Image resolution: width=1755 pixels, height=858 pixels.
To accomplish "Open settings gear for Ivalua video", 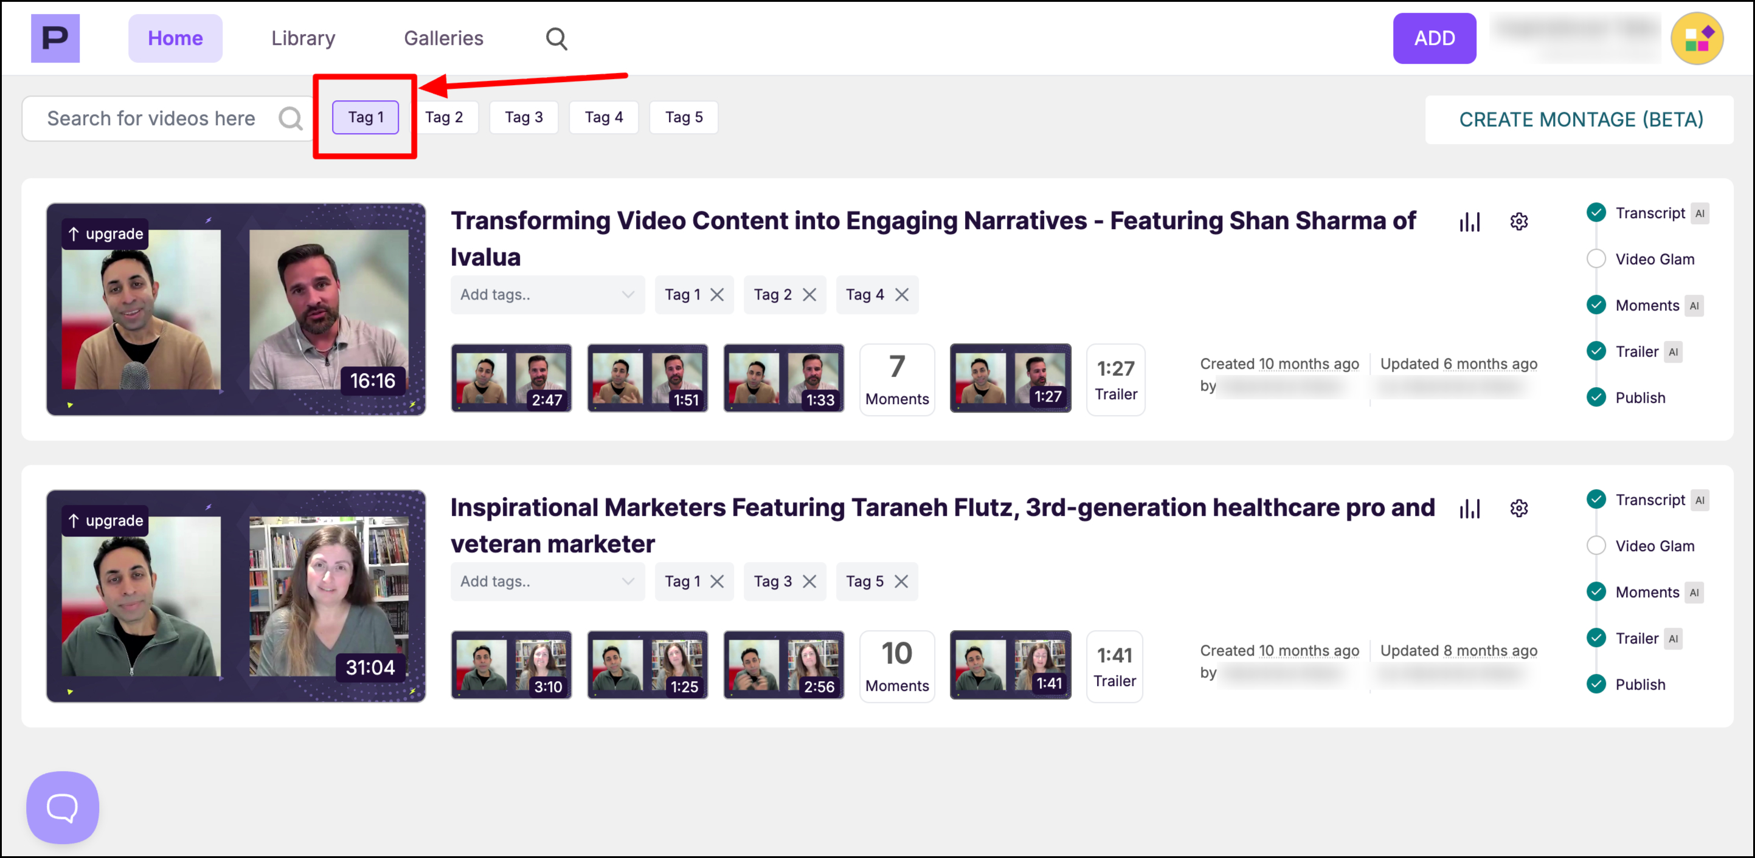I will [1518, 222].
